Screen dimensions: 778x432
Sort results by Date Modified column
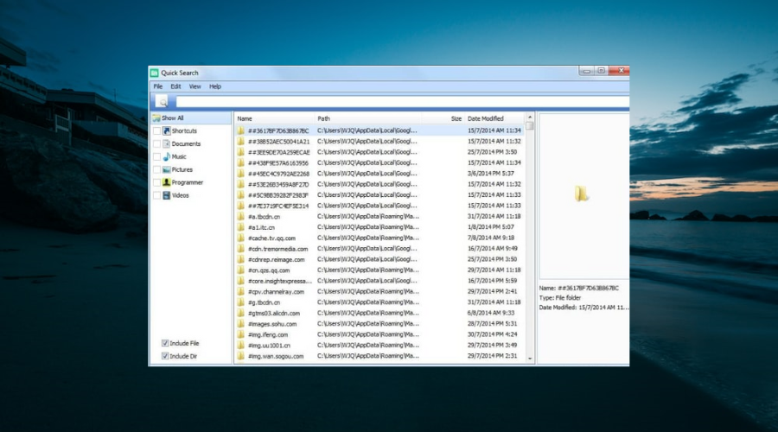click(486, 118)
